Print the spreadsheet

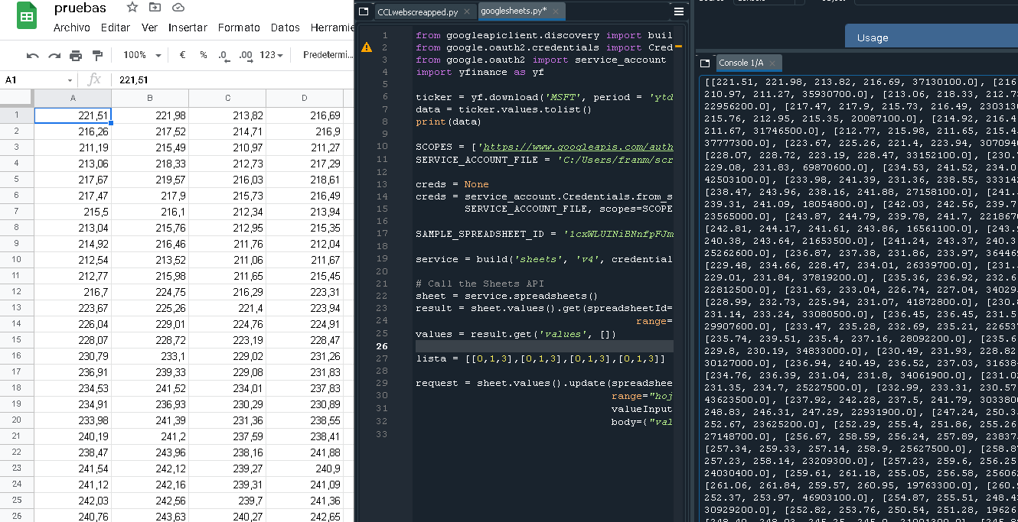[x=76, y=55]
